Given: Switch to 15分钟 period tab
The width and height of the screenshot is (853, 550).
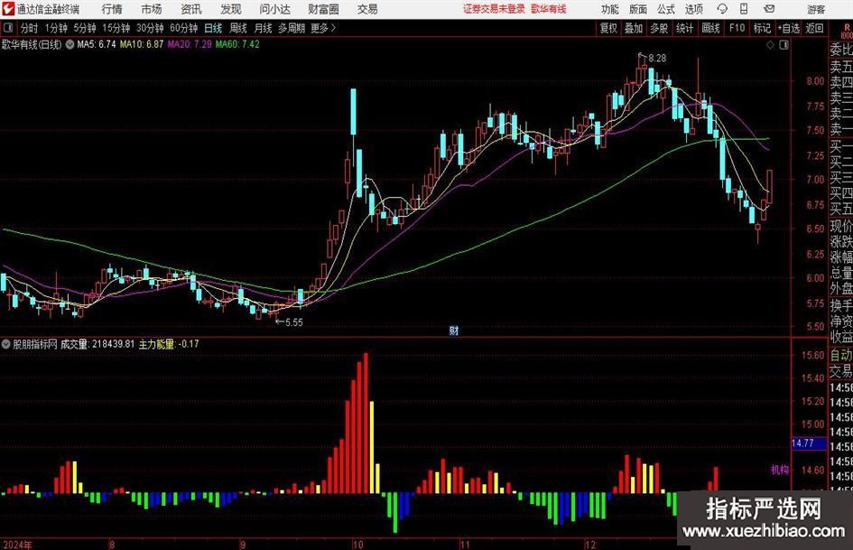Looking at the screenshot, I should click(116, 28).
